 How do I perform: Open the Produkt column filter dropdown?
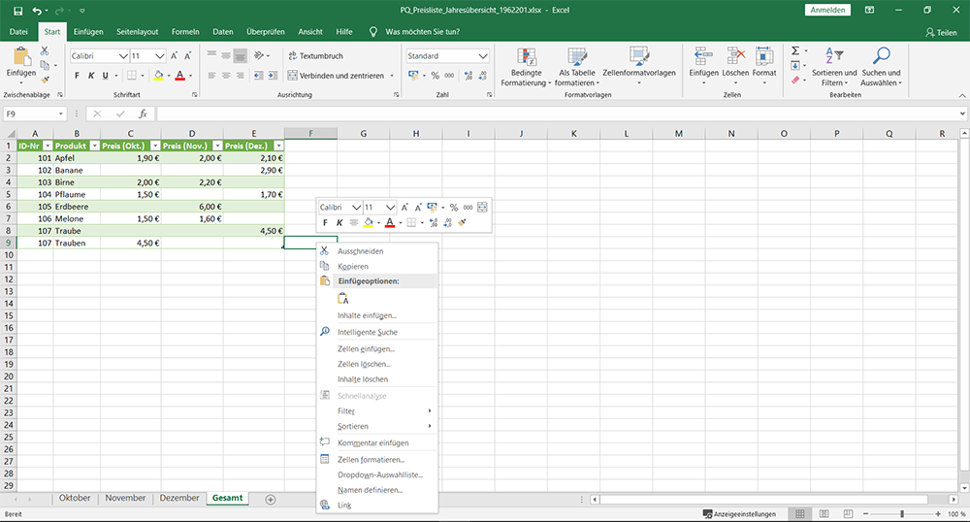pyautogui.click(x=94, y=146)
